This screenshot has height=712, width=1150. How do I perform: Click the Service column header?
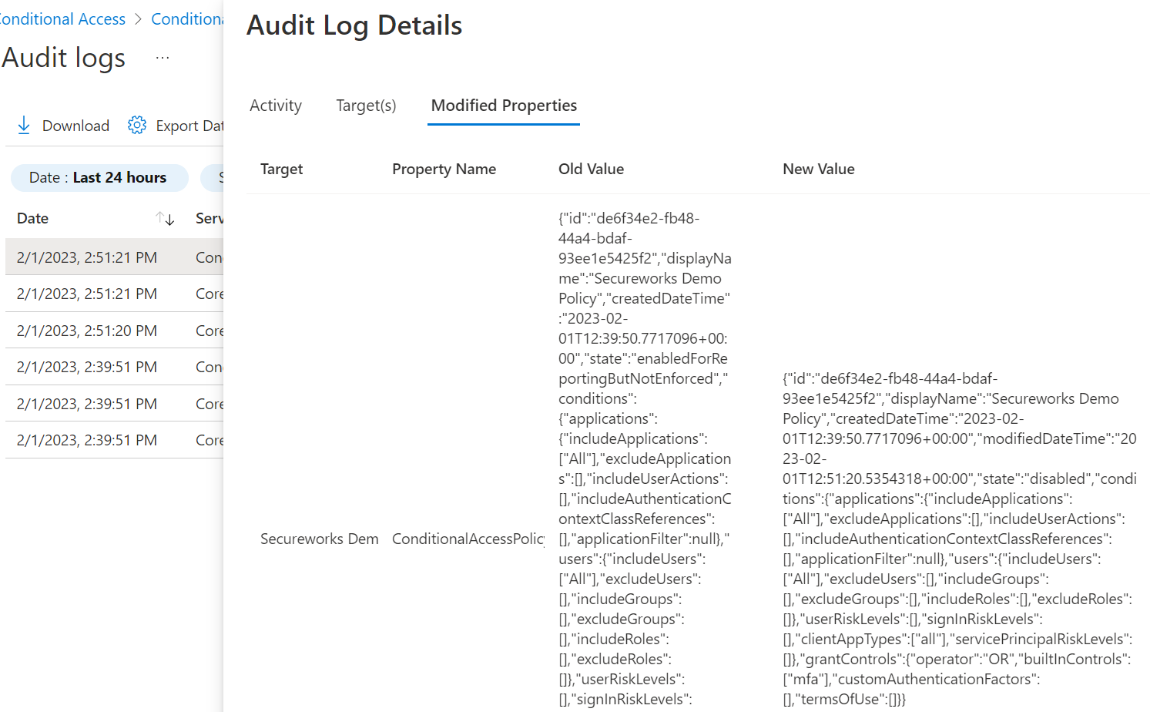209,219
